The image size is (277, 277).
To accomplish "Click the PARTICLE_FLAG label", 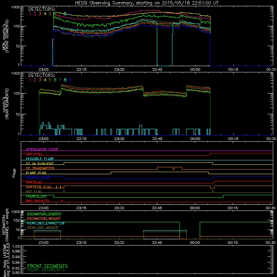I will [x=39, y=187].
